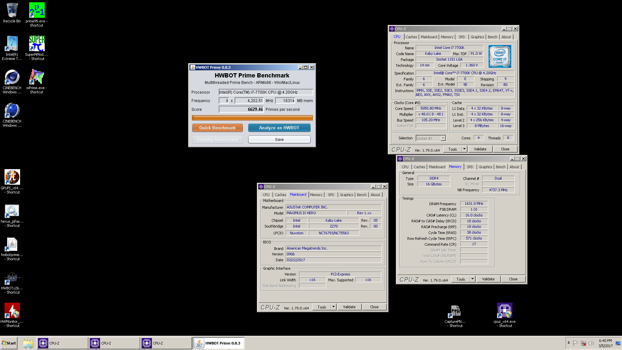Click the "5050.80 MHz" core speed value
The width and height of the screenshot is (622, 350).
click(x=431, y=108)
